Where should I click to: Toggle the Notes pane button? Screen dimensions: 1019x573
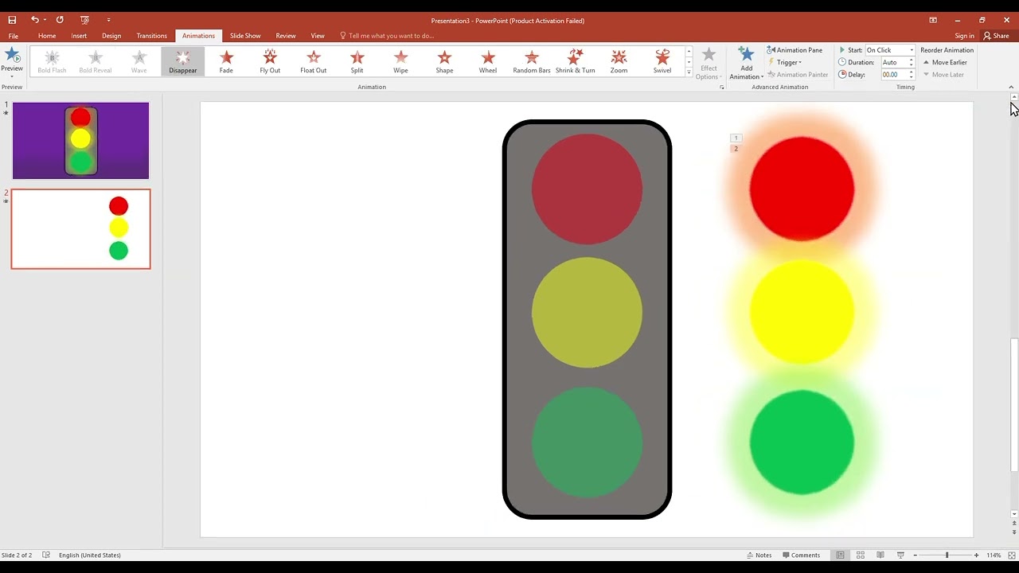point(759,555)
